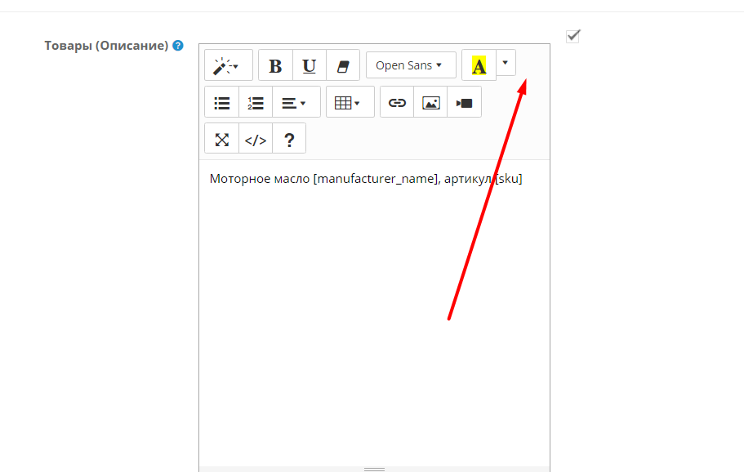Click the insert picture icon
The height and width of the screenshot is (472, 744).
[x=430, y=103]
